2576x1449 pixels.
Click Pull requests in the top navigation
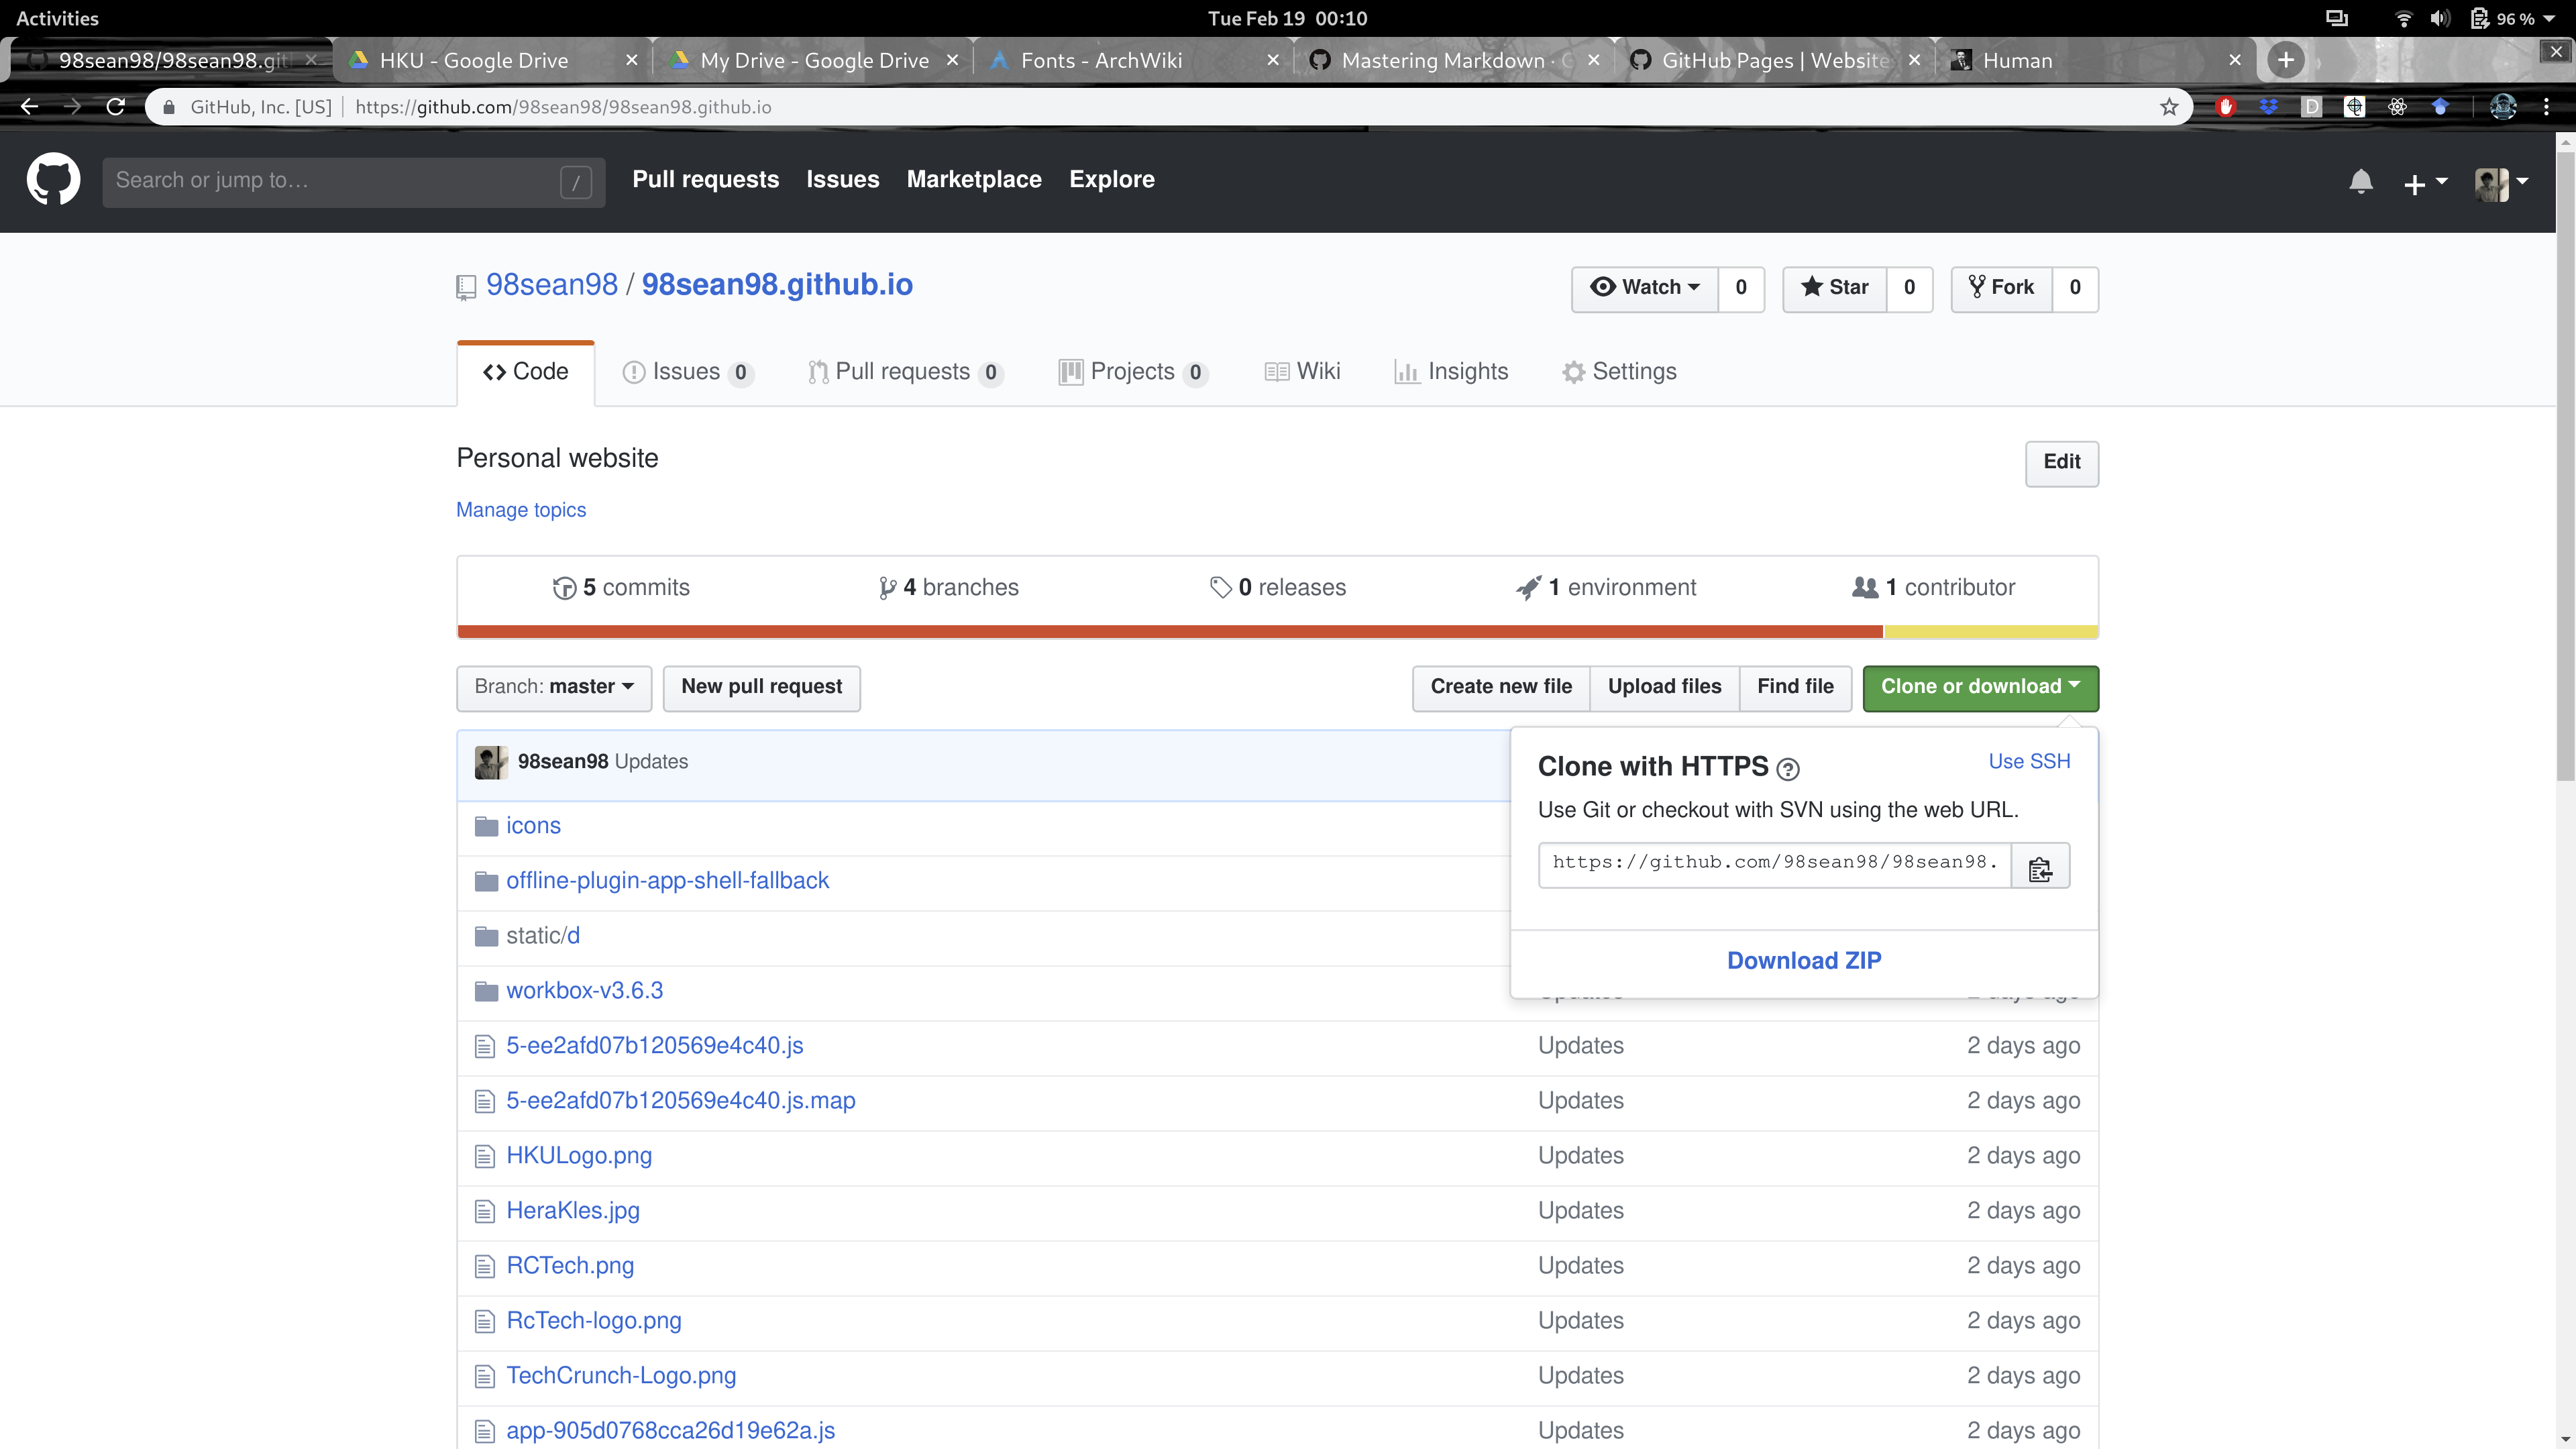click(x=705, y=180)
